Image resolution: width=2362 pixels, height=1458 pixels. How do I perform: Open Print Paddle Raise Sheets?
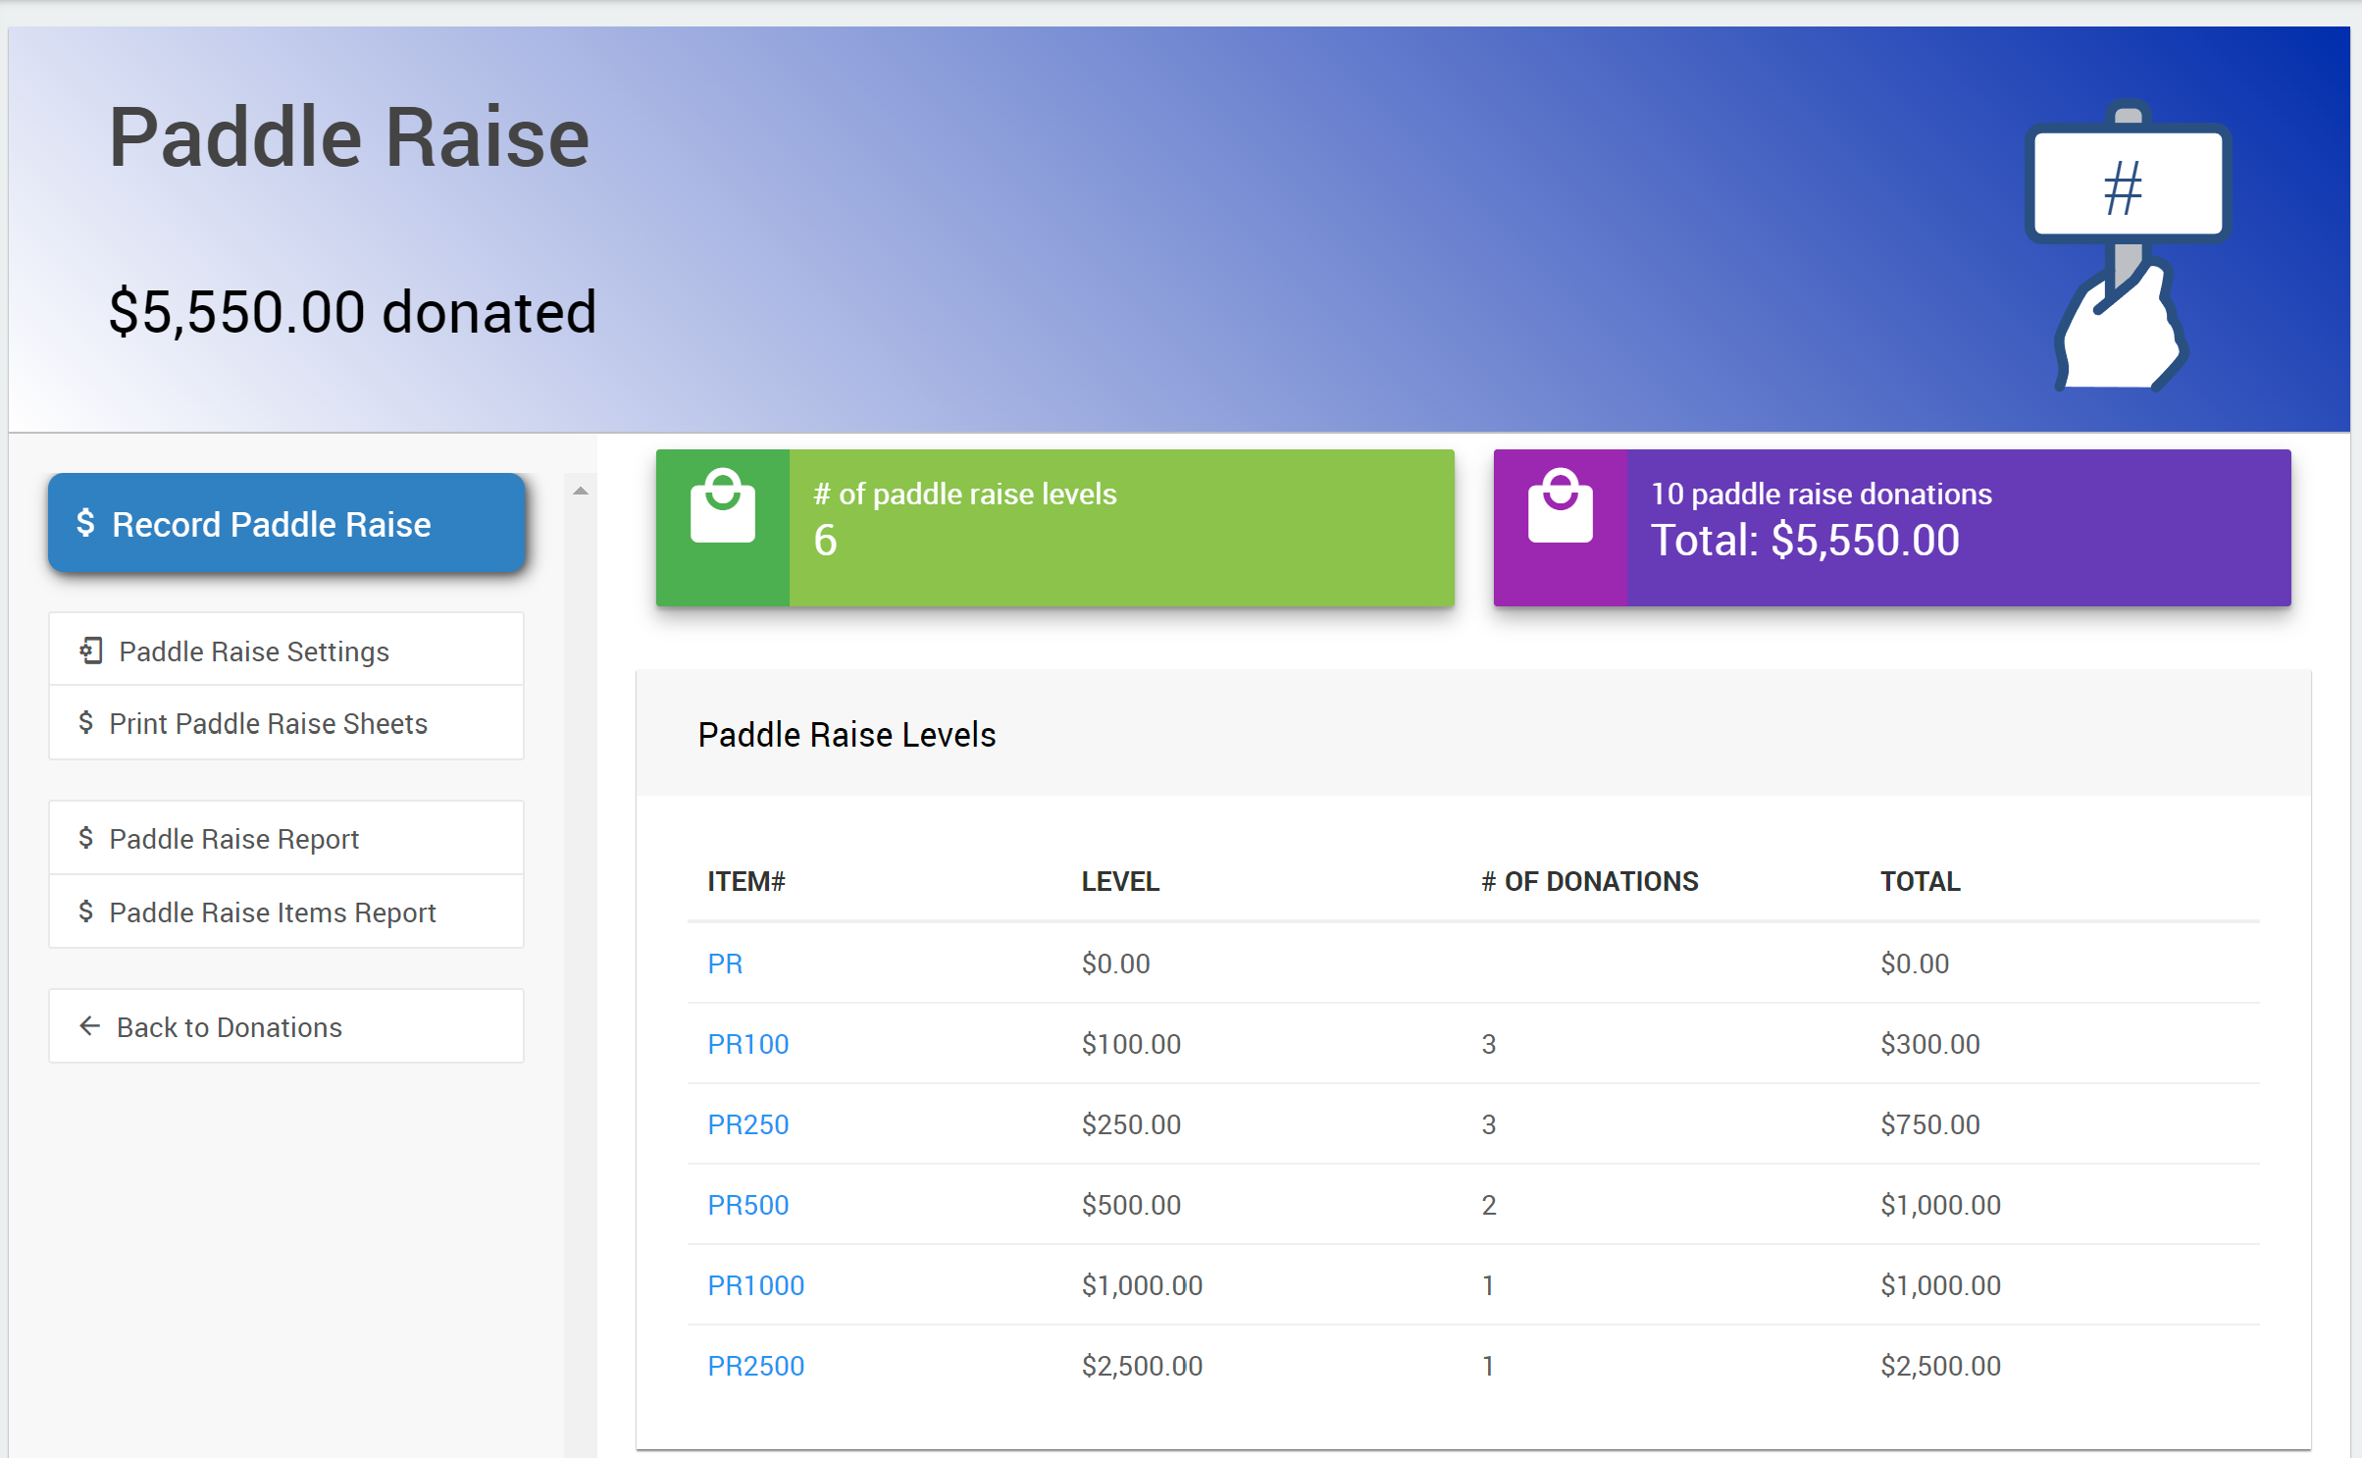[x=268, y=724]
